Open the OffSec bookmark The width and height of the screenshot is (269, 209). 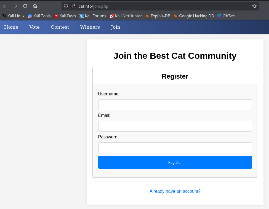click(226, 16)
